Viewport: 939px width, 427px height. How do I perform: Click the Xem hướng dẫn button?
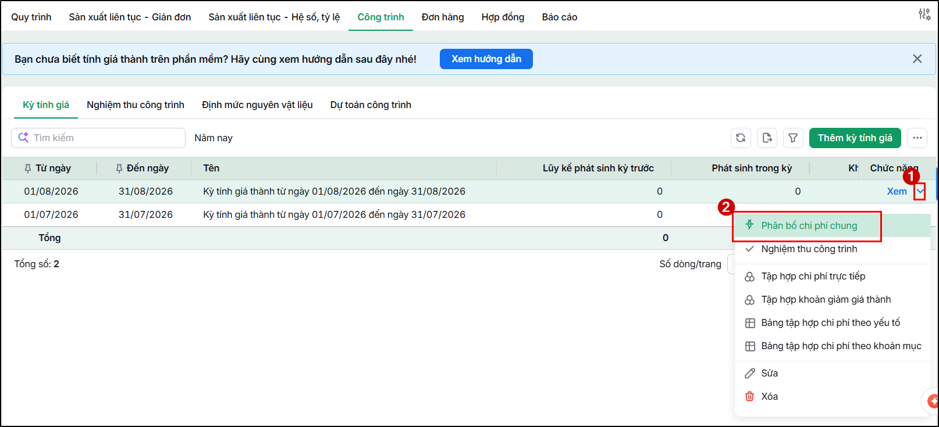coord(486,59)
